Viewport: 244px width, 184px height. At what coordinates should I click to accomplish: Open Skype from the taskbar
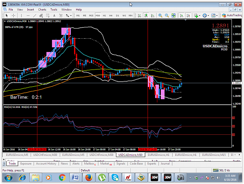pyautogui.click(x=115, y=177)
